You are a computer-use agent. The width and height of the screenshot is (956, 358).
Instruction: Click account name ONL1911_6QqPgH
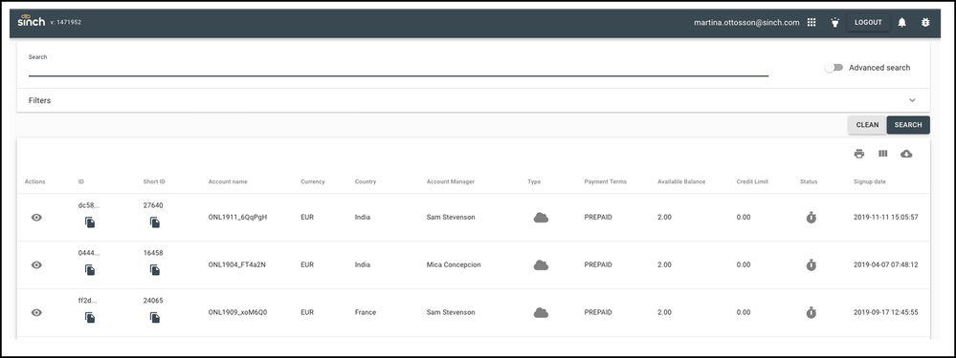pos(237,217)
